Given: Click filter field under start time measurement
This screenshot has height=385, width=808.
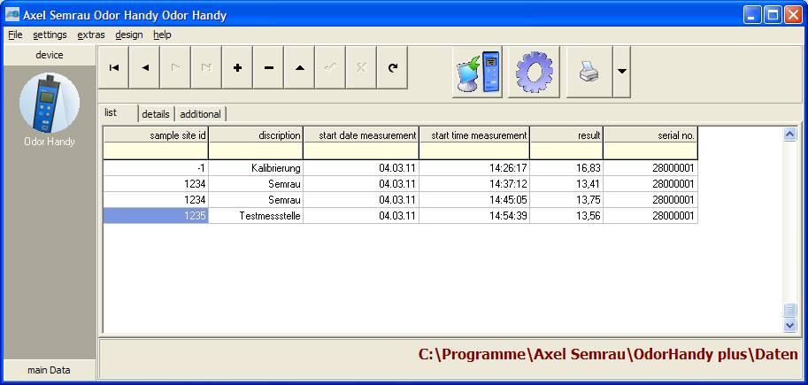Looking at the screenshot, I should [x=474, y=150].
